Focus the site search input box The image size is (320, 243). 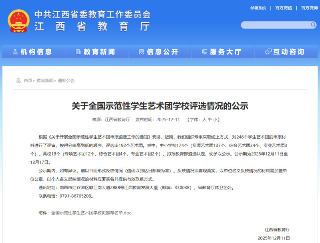pos(276,25)
